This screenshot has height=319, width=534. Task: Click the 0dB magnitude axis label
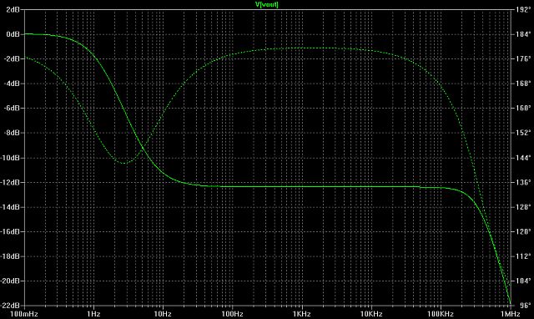tap(13, 34)
